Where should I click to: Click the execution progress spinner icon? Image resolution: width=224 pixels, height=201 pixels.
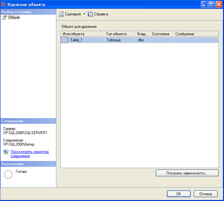[x=8, y=174]
